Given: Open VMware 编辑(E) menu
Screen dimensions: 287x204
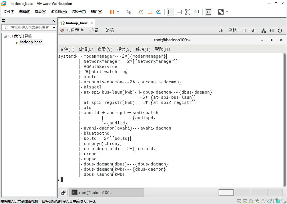Looking at the screenshot, I should [25, 12].
